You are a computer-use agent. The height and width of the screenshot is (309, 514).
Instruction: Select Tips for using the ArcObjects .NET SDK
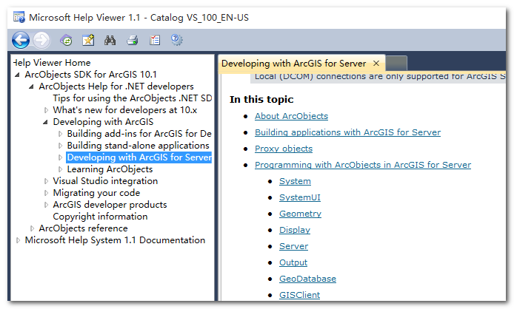coord(133,98)
